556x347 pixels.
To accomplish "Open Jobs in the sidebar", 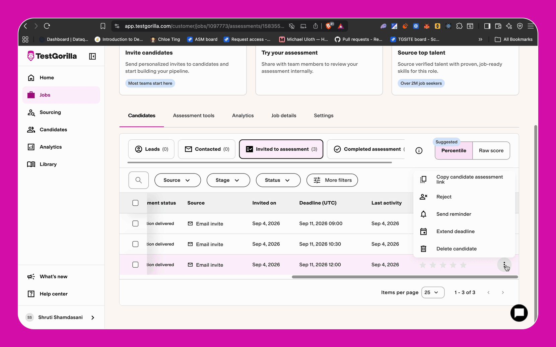I will tap(61, 95).
